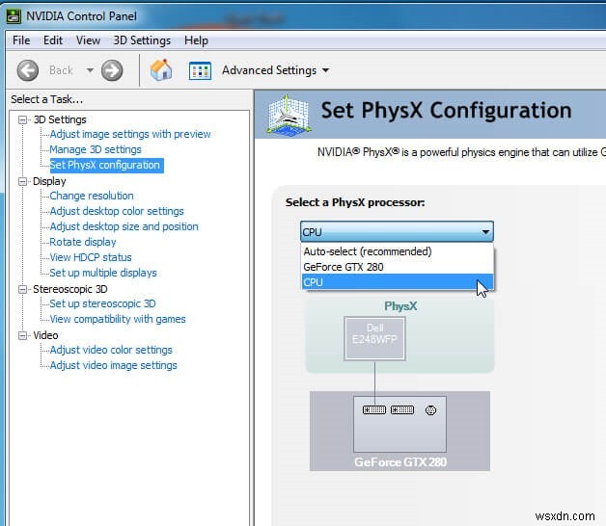Click the 3D Settings tree label
This screenshot has width=606, height=526.
coord(60,119)
